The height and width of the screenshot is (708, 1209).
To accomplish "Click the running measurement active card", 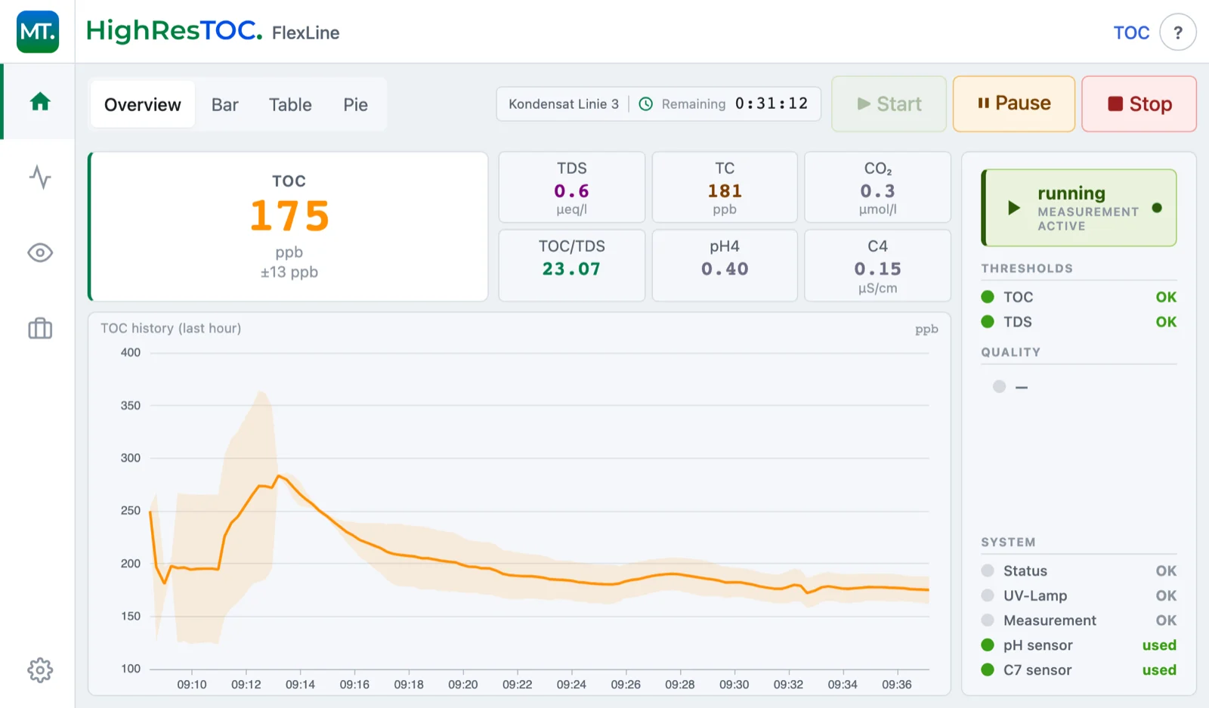I will click(1079, 208).
